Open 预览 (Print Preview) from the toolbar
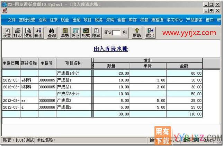223x146 pixels. [28, 33]
